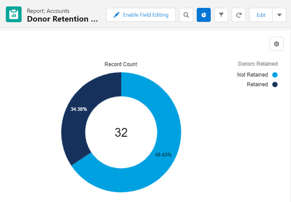Expand the Edit button dropdown arrow
Screen dimensions: 291x202
click(x=279, y=15)
